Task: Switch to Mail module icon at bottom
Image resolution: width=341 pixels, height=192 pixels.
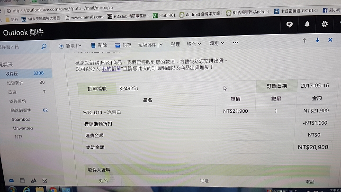Action: pyautogui.click(x=11, y=181)
